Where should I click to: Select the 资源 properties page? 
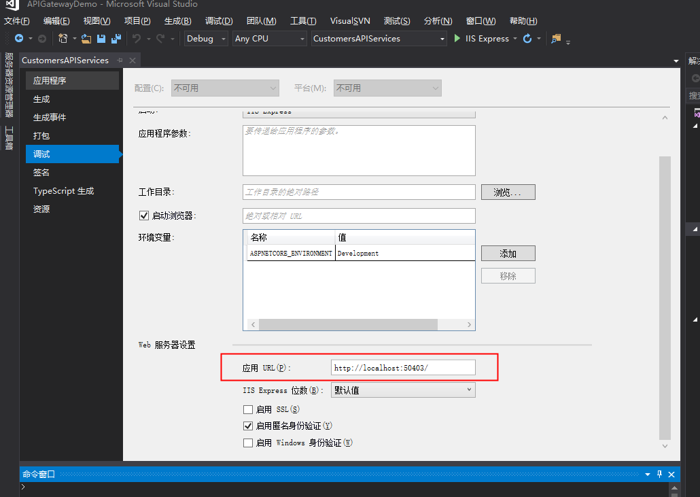pyautogui.click(x=72, y=209)
